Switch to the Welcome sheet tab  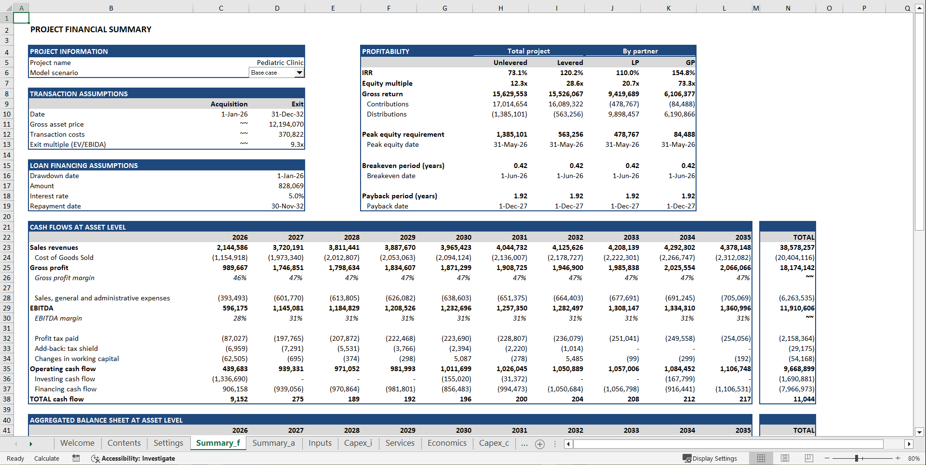(77, 443)
